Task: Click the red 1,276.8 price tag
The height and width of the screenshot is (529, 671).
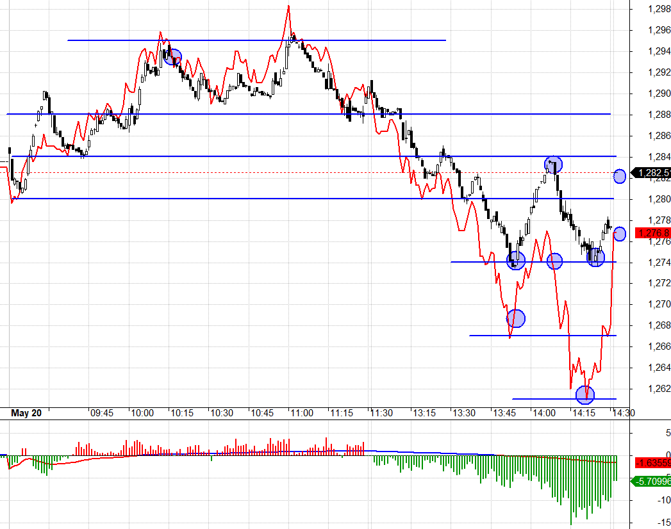Action: coord(653,233)
